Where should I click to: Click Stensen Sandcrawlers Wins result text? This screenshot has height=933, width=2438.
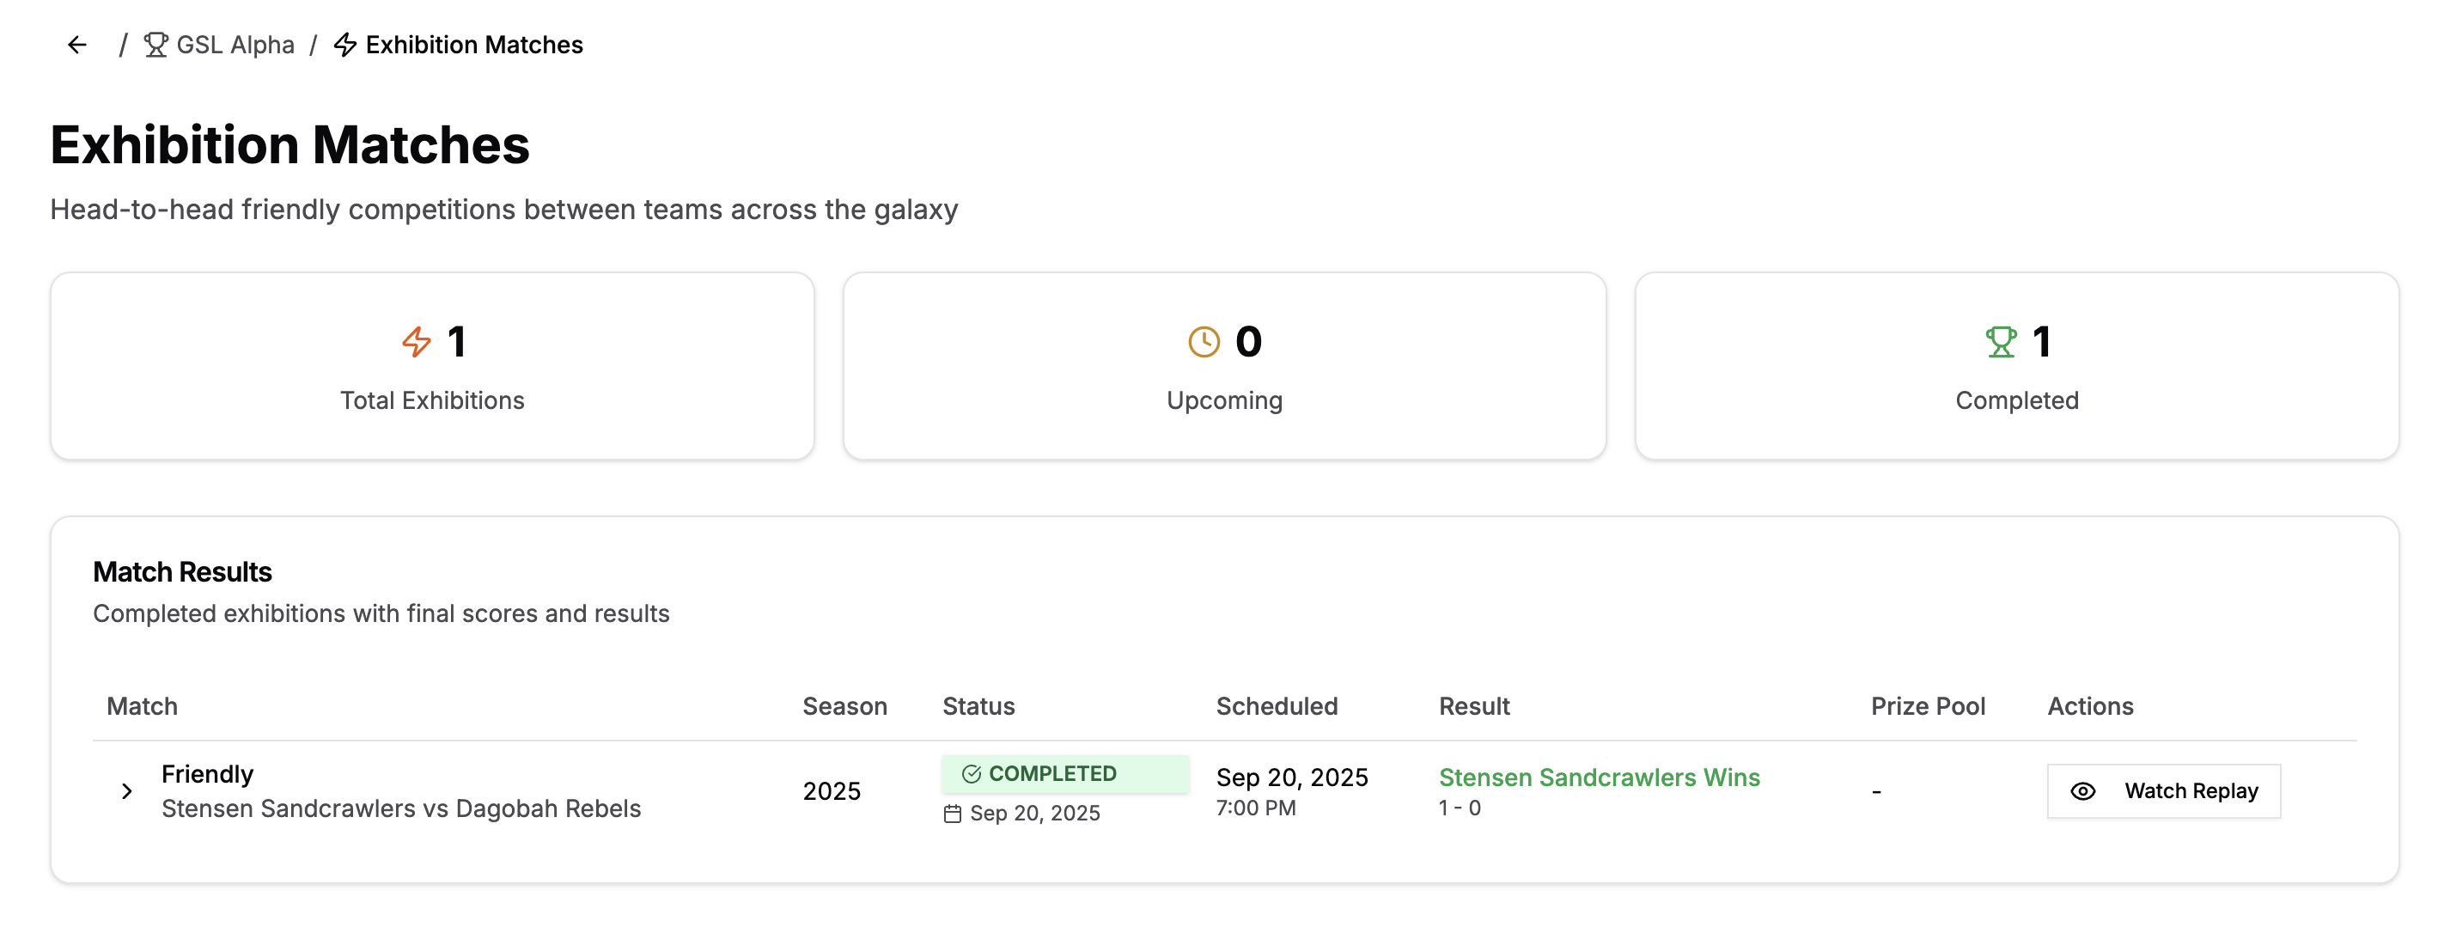(x=1599, y=777)
